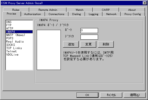Click the 適用(A) apply button

click(x=135, y=95)
